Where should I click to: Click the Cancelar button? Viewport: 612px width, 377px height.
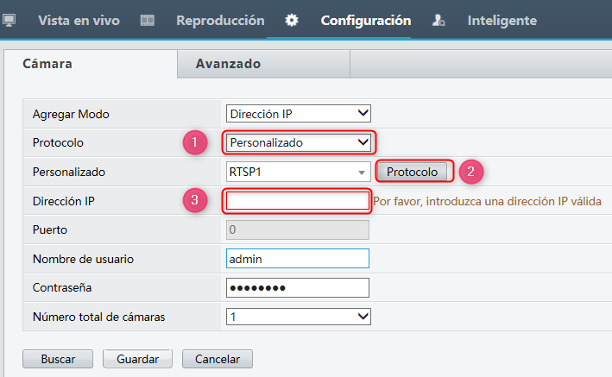(x=218, y=359)
